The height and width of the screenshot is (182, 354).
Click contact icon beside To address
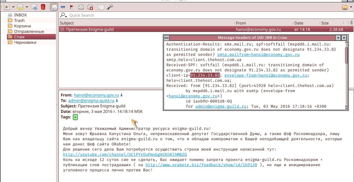point(117,101)
